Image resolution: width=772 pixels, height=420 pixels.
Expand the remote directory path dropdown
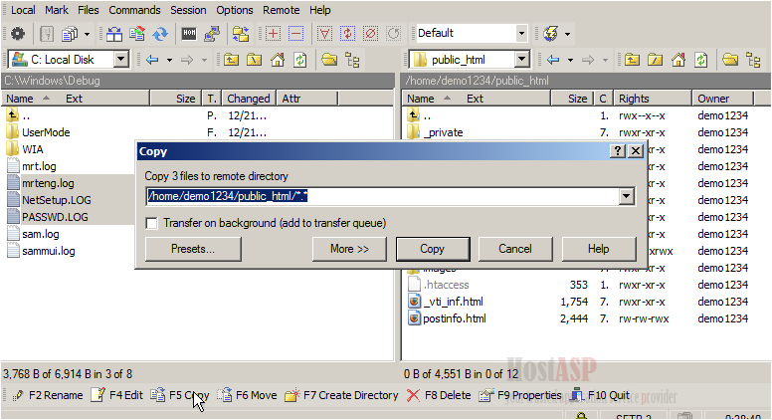tap(626, 197)
